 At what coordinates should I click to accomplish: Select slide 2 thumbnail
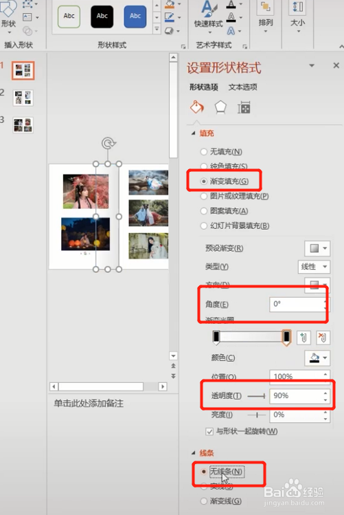point(23,98)
